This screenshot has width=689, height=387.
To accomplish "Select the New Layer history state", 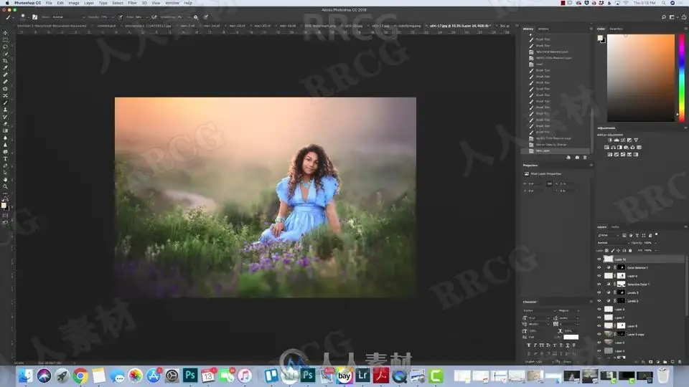I will pyautogui.click(x=556, y=151).
